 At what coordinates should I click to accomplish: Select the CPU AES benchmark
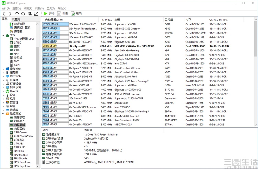pos(19,144)
